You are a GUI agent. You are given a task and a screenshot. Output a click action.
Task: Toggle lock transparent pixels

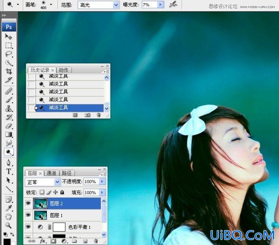[42, 192]
